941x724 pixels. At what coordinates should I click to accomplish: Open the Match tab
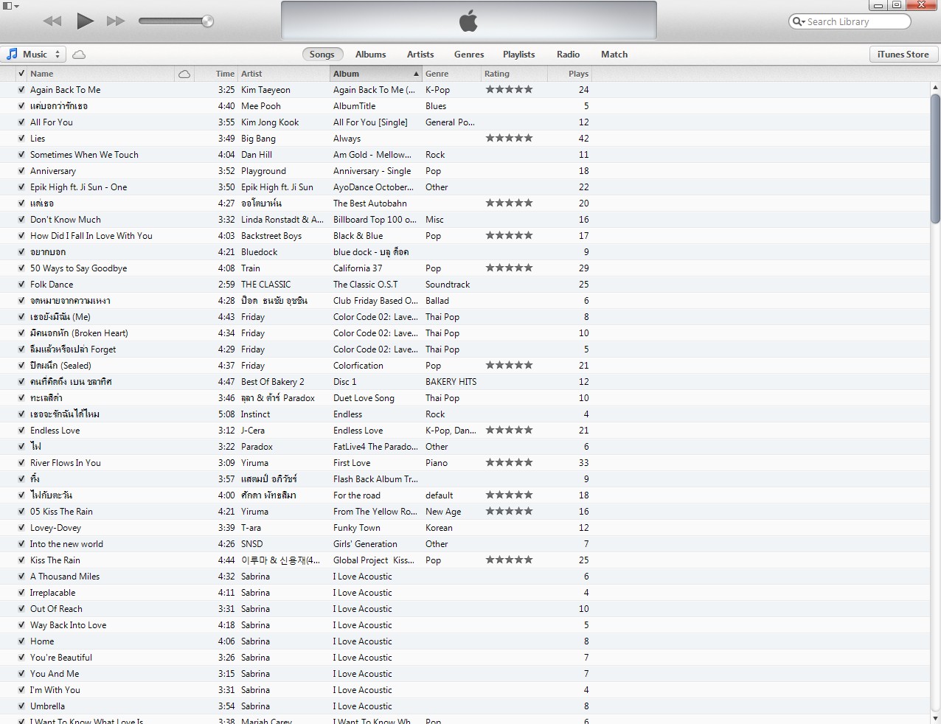pos(614,54)
